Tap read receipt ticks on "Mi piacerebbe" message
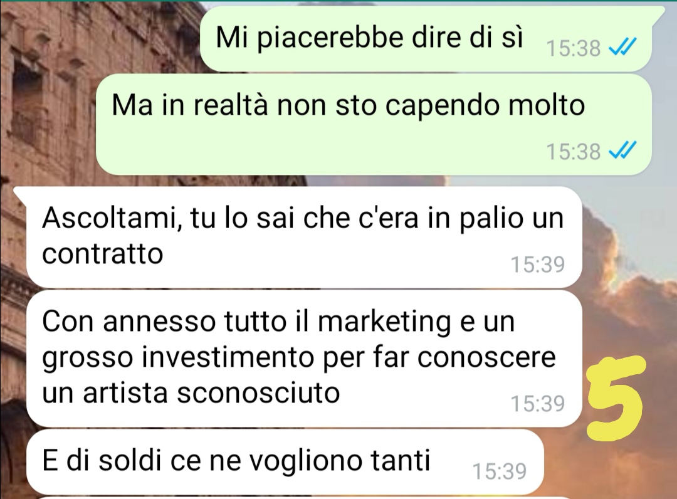This screenshot has height=499, width=677. pyautogui.click(x=622, y=46)
